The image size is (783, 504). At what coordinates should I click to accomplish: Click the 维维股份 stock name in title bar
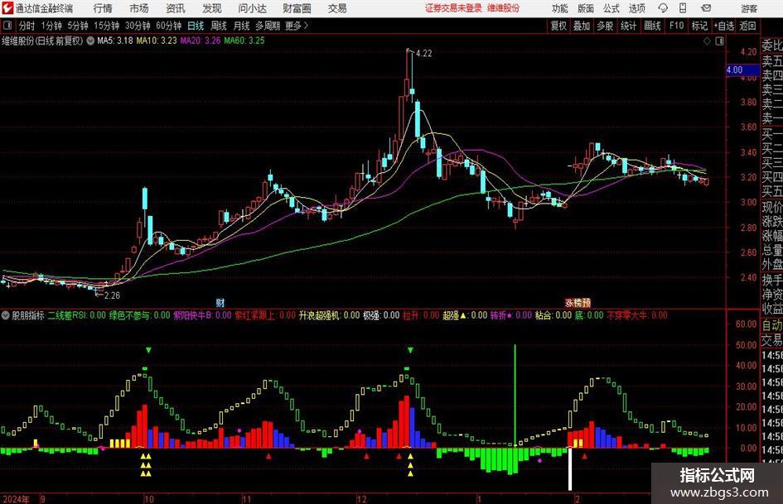tap(504, 8)
